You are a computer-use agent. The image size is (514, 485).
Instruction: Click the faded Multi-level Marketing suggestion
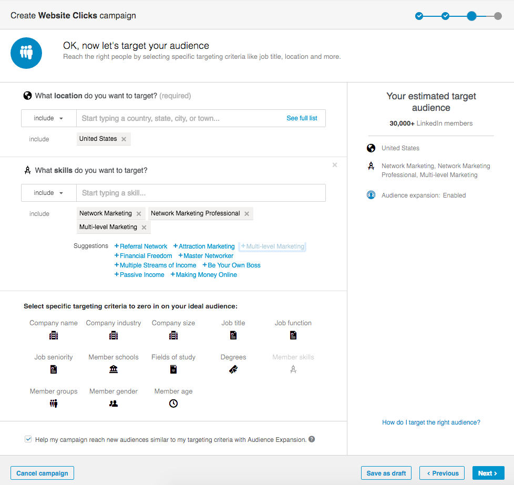272,246
